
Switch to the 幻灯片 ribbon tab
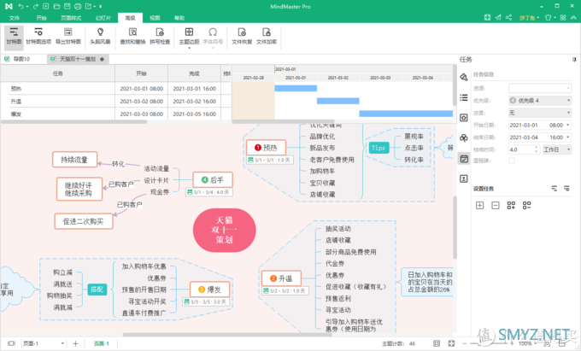coord(103,18)
